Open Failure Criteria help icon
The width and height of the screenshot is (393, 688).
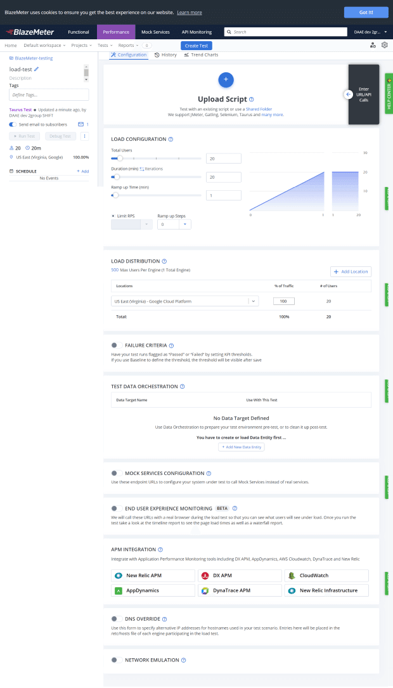171,346
